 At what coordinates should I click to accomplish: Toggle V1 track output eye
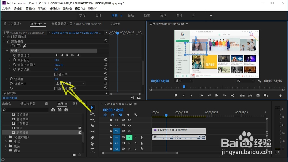(130, 131)
